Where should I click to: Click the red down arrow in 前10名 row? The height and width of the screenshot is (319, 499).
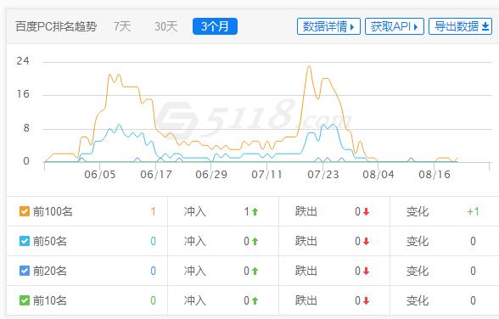pyautogui.click(x=367, y=300)
